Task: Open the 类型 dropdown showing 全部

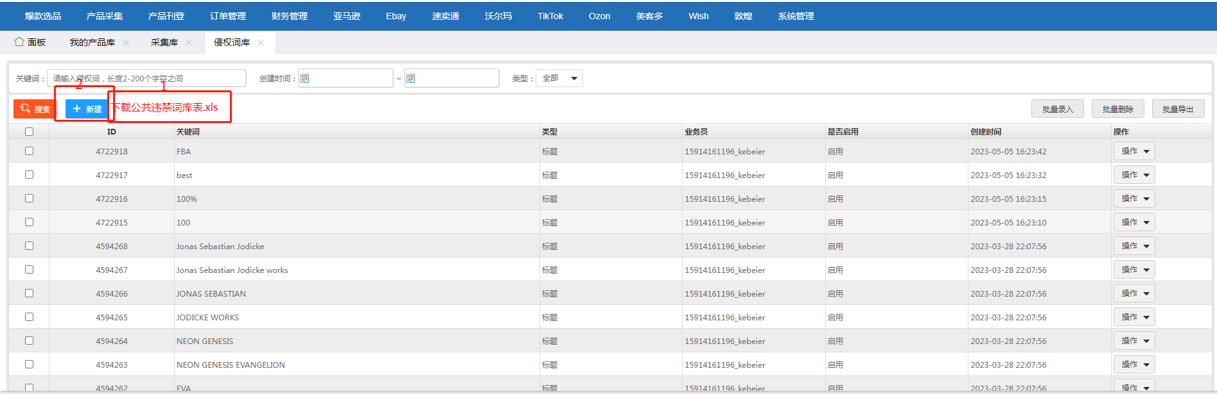Action: coord(559,78)
